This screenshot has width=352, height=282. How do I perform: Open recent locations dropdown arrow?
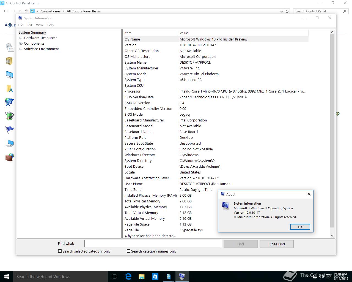tap(20, 11)
